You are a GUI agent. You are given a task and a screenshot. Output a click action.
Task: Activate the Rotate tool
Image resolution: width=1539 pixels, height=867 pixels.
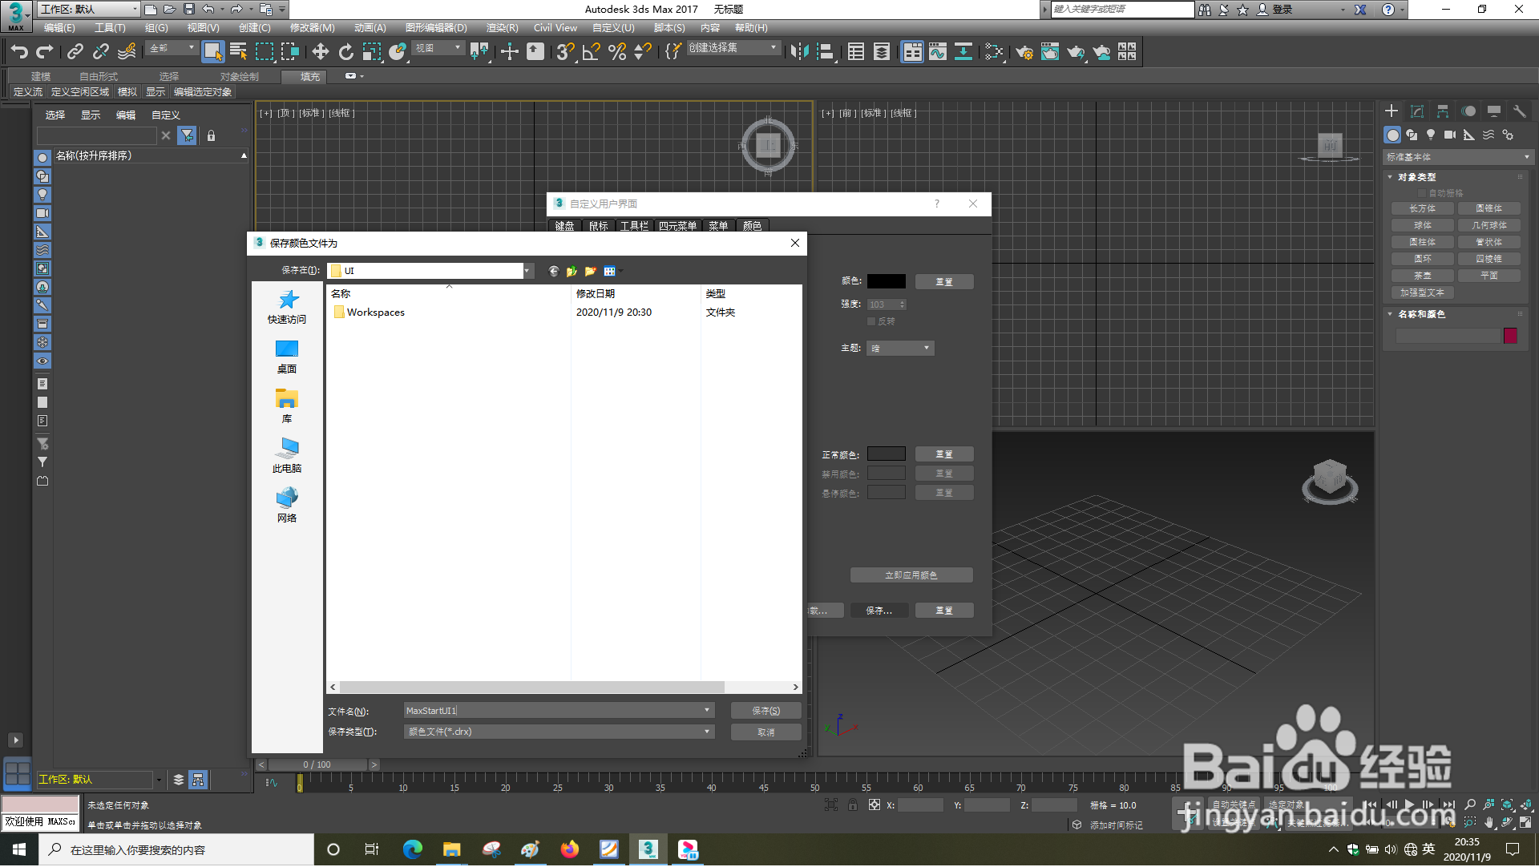tap(345, 52)
